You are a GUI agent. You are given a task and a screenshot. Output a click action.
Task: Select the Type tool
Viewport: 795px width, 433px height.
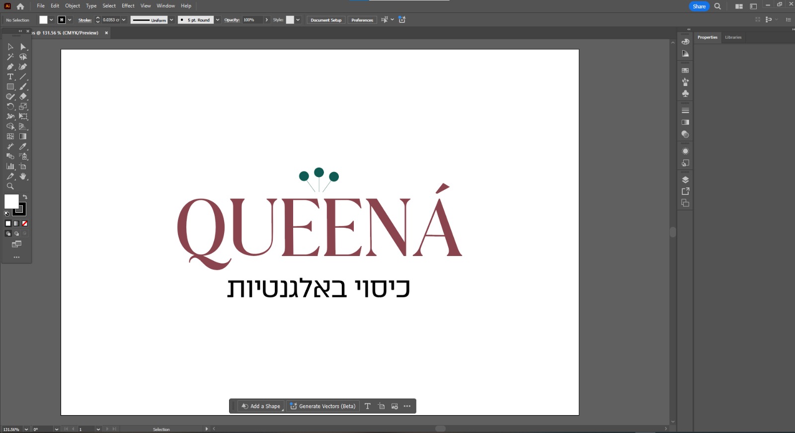pos(10,77)
